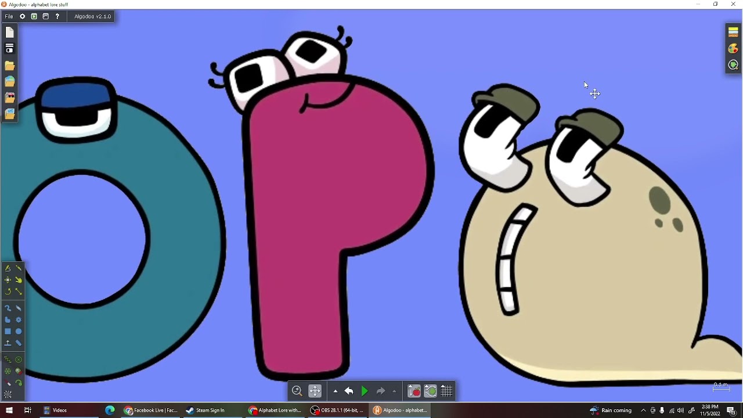The height and width of the screenshot is (418, 743).
Task: Open the Help question mark menu
Action: [x=57, y=16]
